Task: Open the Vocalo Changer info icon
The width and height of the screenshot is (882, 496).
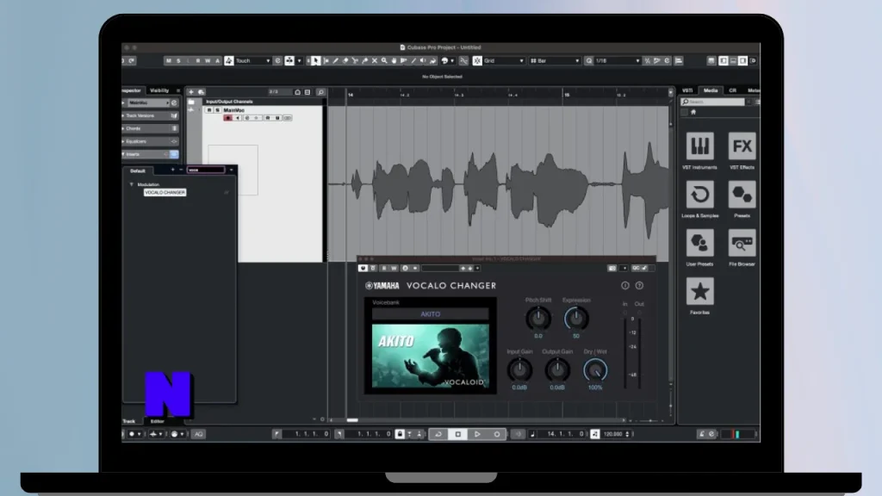Action: pos(625,286)
